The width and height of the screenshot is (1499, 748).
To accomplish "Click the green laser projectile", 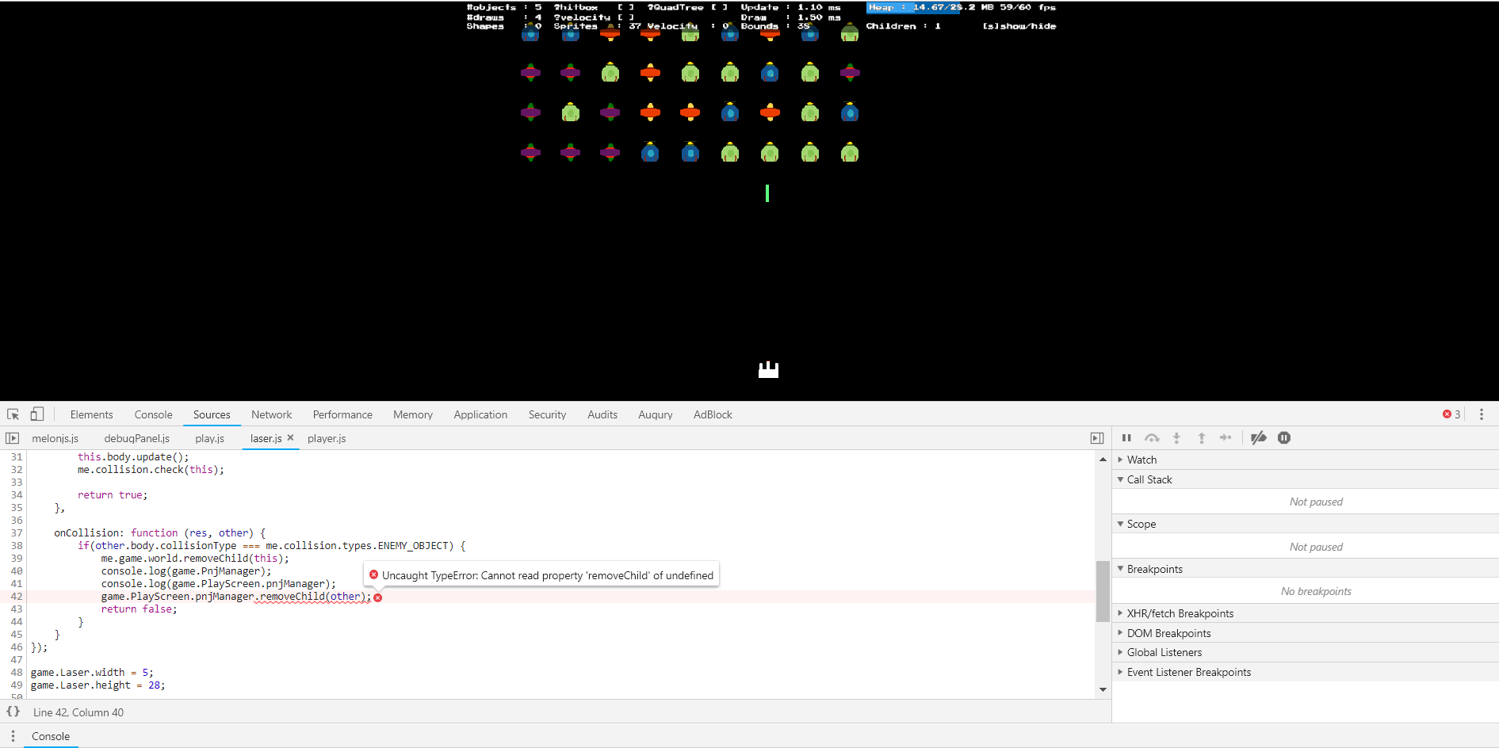I will [767, 193].
